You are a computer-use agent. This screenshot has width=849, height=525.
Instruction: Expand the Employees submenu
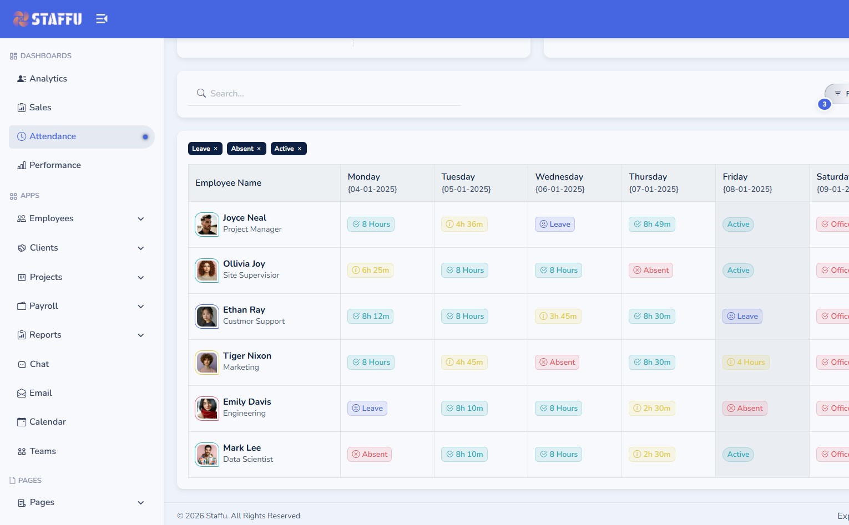pos(140,219)
